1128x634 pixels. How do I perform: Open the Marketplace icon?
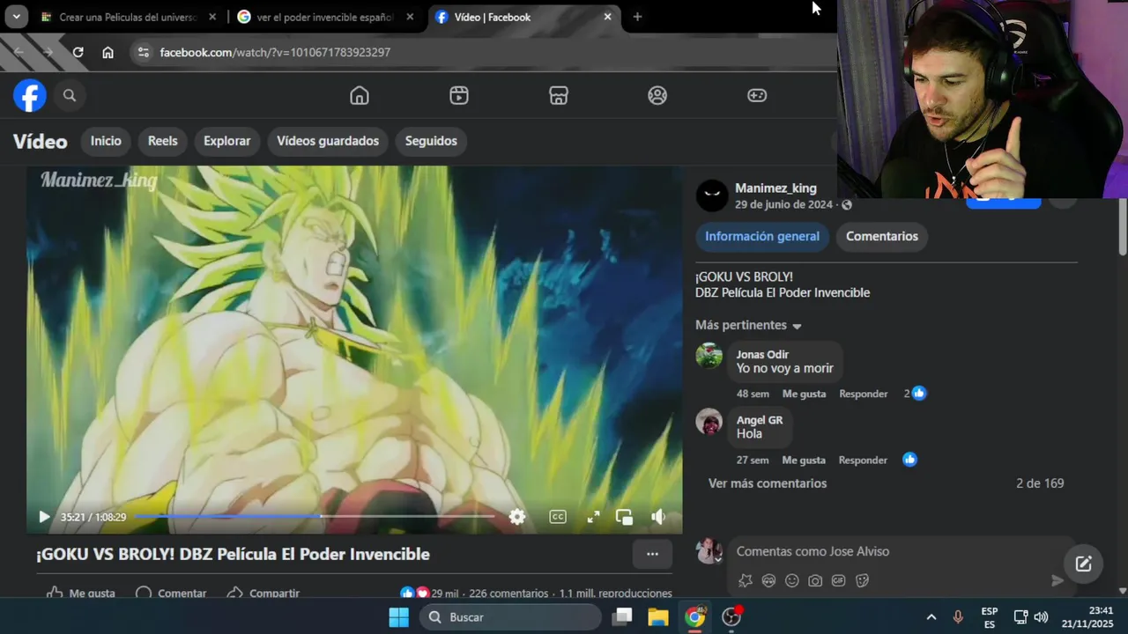pos(559,96)
